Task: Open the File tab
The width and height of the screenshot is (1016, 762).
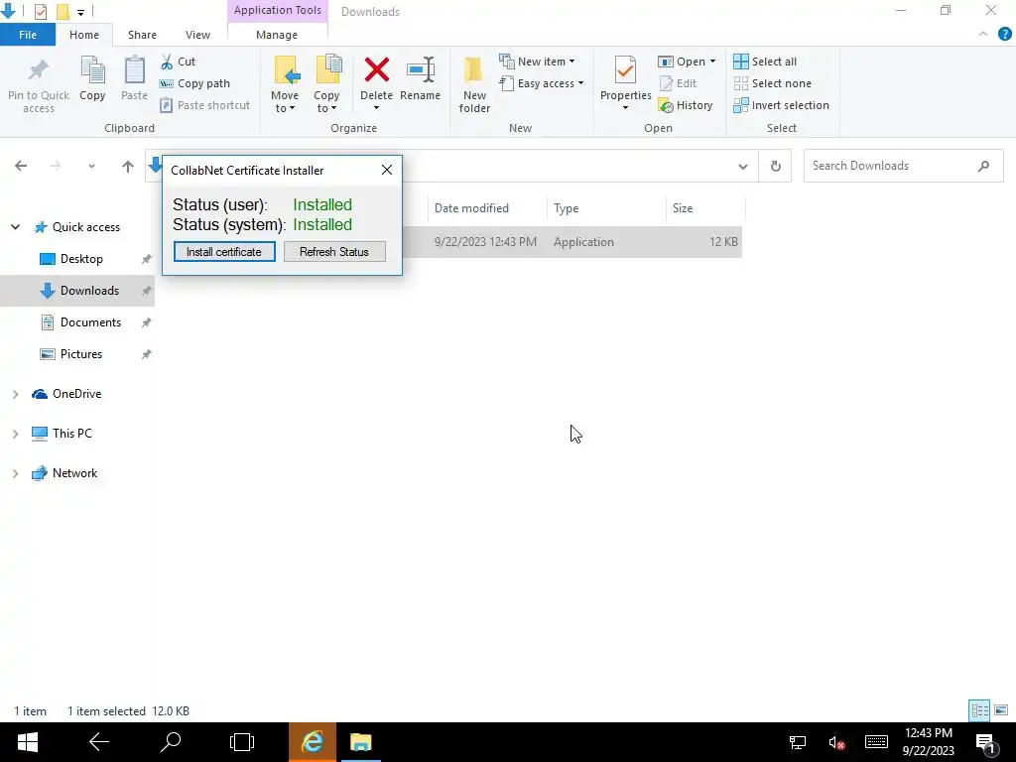Action: tap(28, 35)
